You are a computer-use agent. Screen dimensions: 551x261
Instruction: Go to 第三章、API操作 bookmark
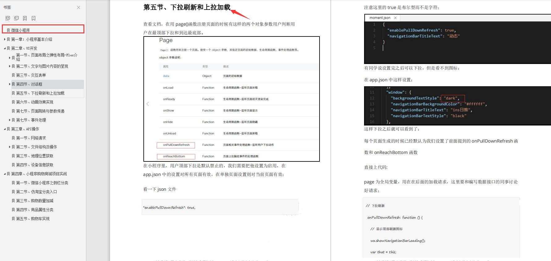tap(25, 129)
